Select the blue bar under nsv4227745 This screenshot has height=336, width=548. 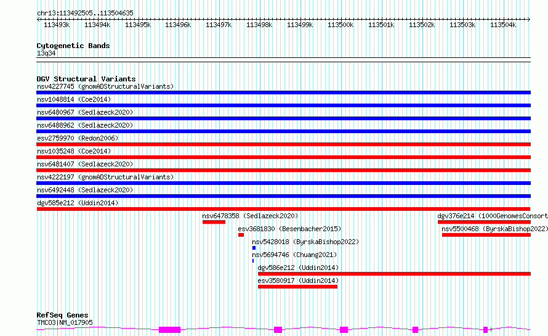click(x=283, y=92)
